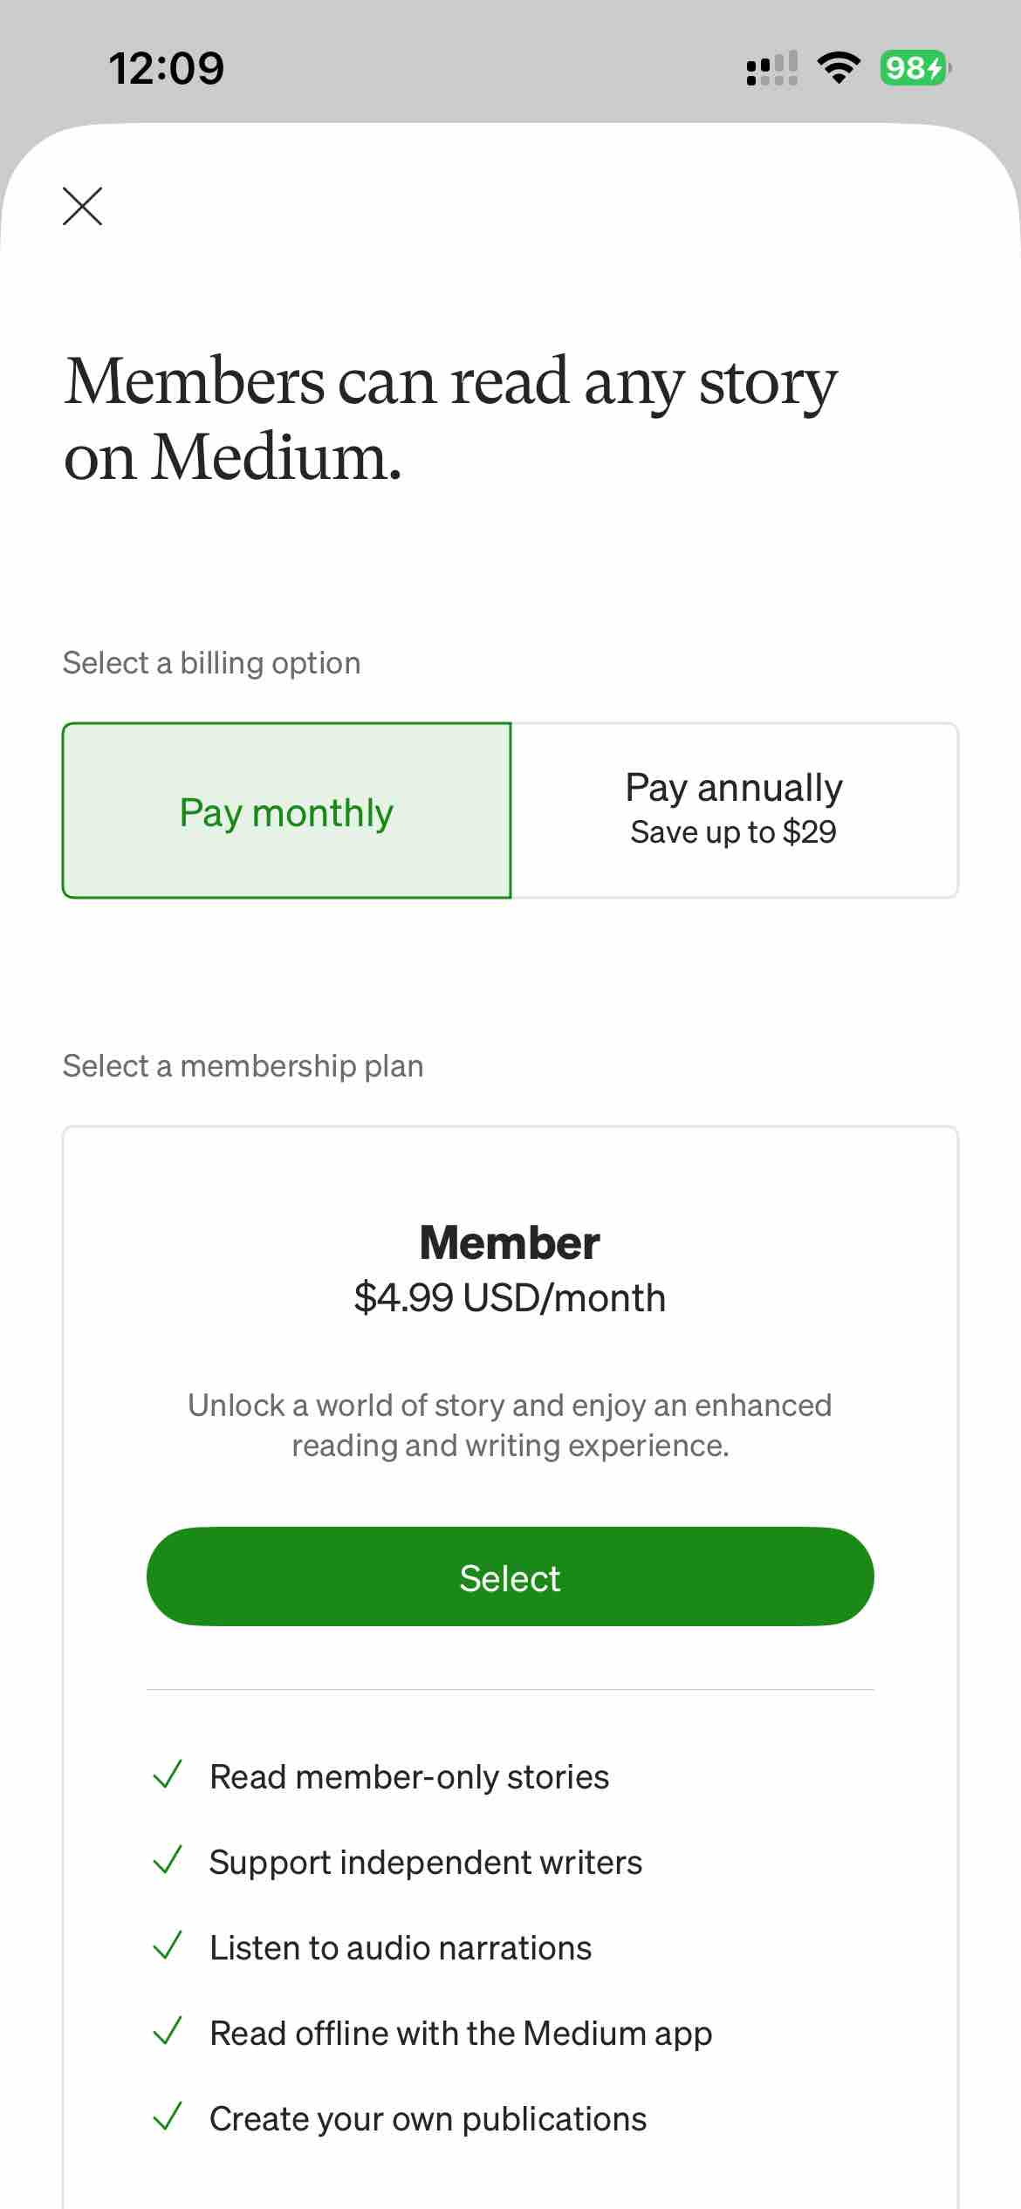Tap the Members can read any story heading
The width and height of the screenshot is (1021, 2209).
click(x=450, y=419)
